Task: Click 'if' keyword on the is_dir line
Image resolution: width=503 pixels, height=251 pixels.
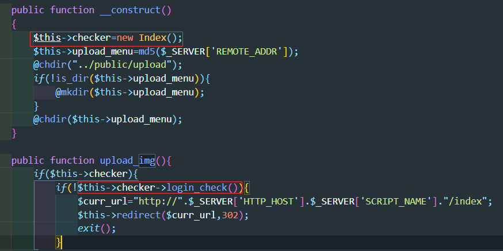Action: pyautogui.click(x=39, y=79)
